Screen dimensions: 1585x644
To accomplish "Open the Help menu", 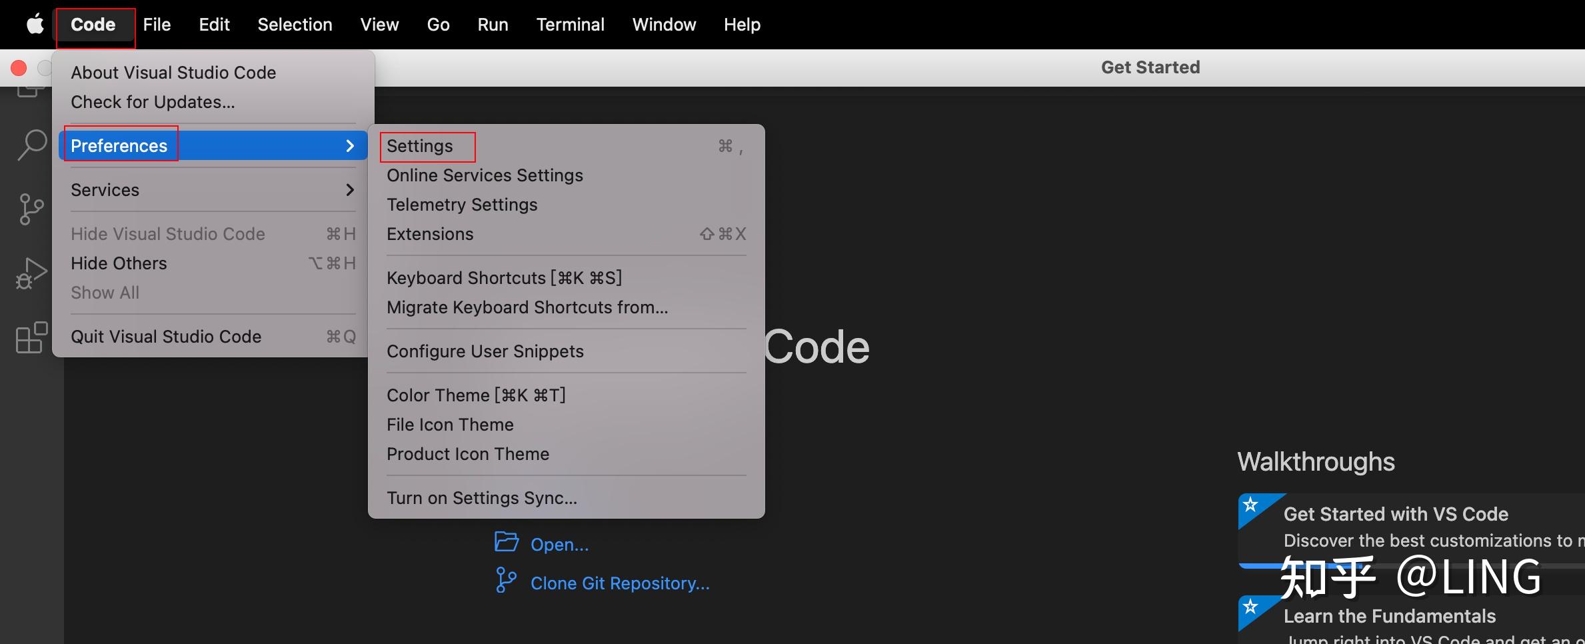I will 742,25.
